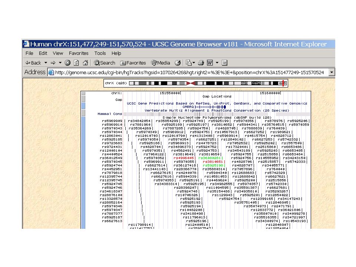Click SNP label rs1129943

tap(222, 195)
